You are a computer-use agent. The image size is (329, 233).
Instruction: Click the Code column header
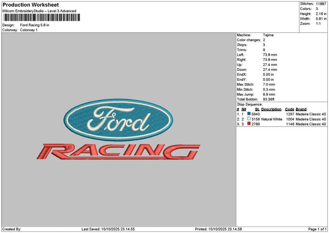coord(290,109)
